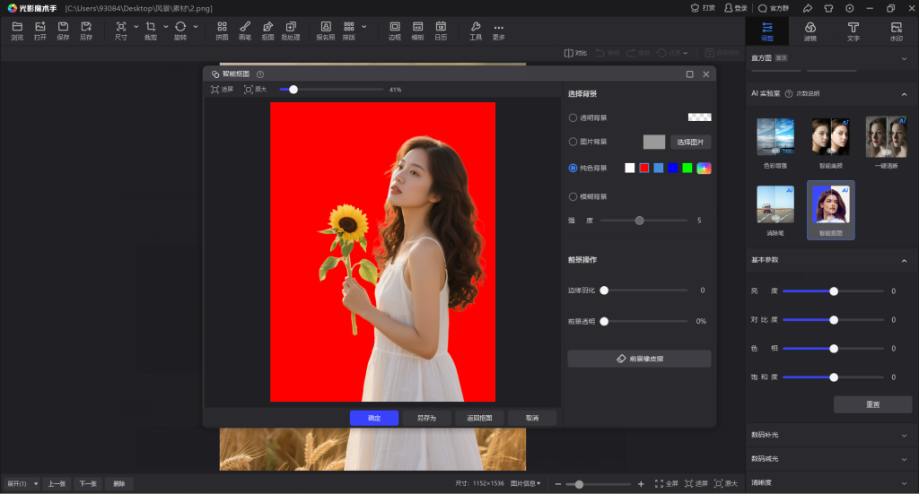Choose the 模糊背景 (blur background) radio button
The width and height of the screenshot is (919, 494).
[x=573, y=196]
